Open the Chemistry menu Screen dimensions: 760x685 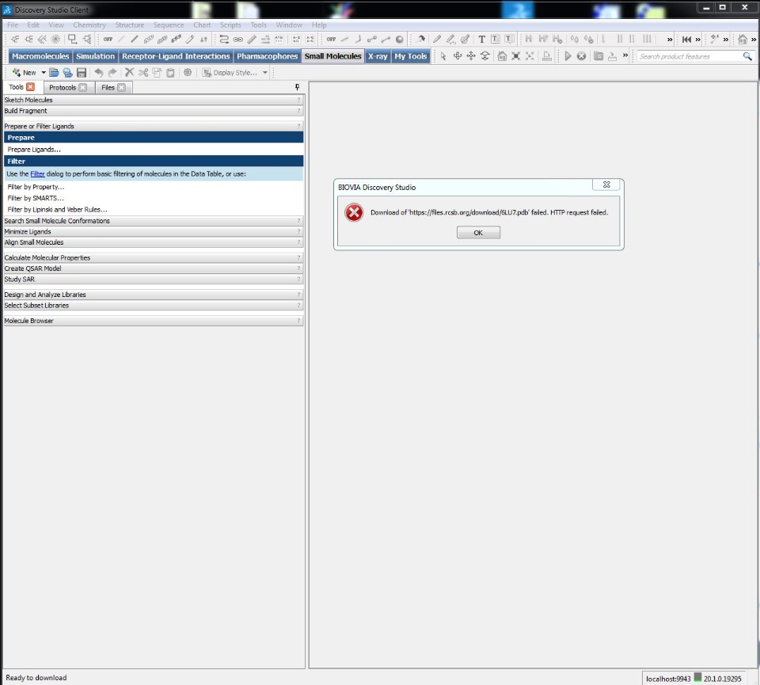[x=89, y=25]
